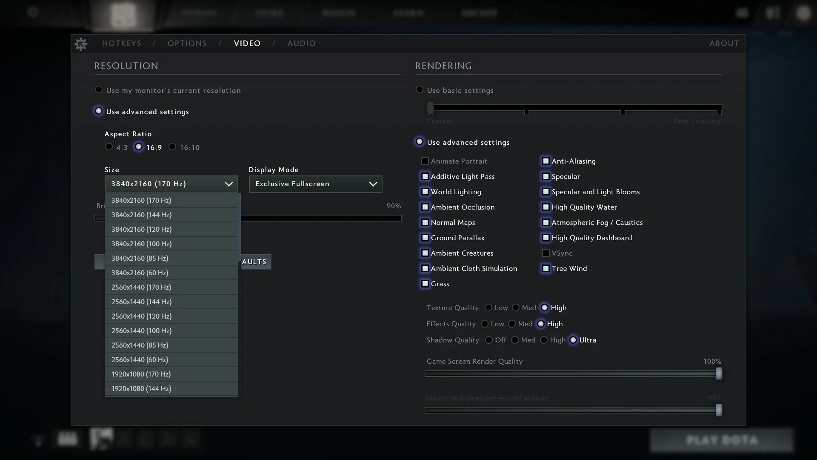Viewport: 817px width, 460px height.
Task: Click the Size dropdown chevron arrow
Action: tap(229, 184)
